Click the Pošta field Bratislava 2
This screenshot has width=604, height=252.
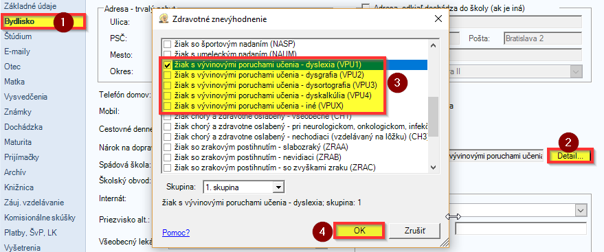coord(543,38)
